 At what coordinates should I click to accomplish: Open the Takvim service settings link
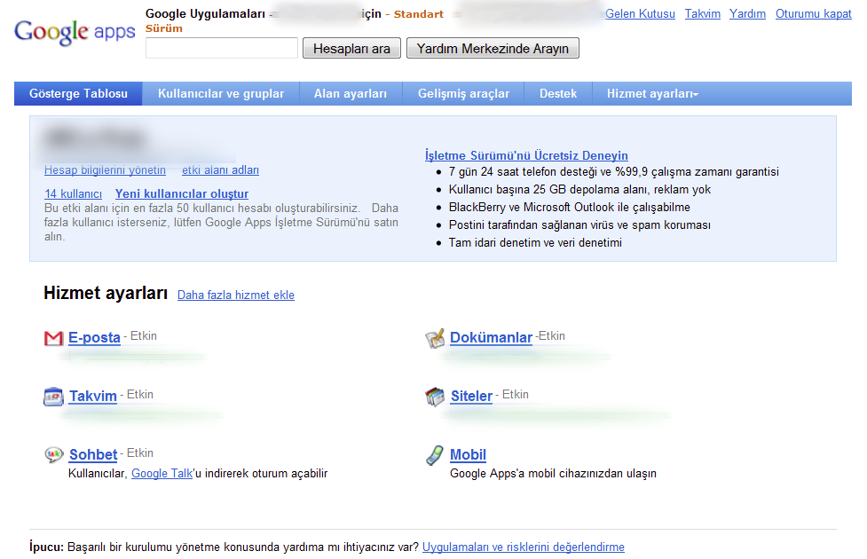93,396
